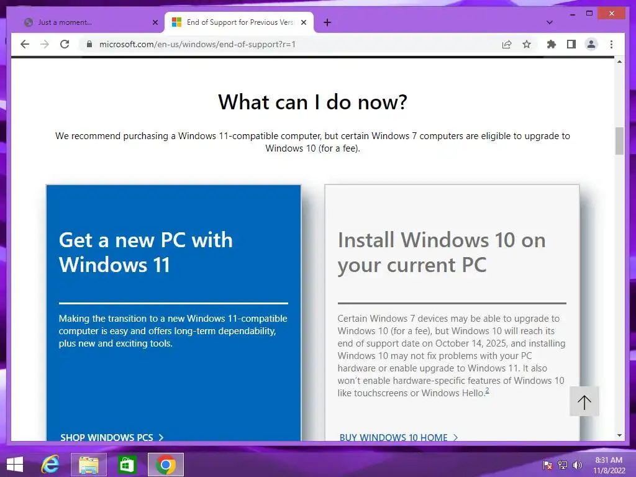Click the scrollbar down arrow

(x=619, y=435)
